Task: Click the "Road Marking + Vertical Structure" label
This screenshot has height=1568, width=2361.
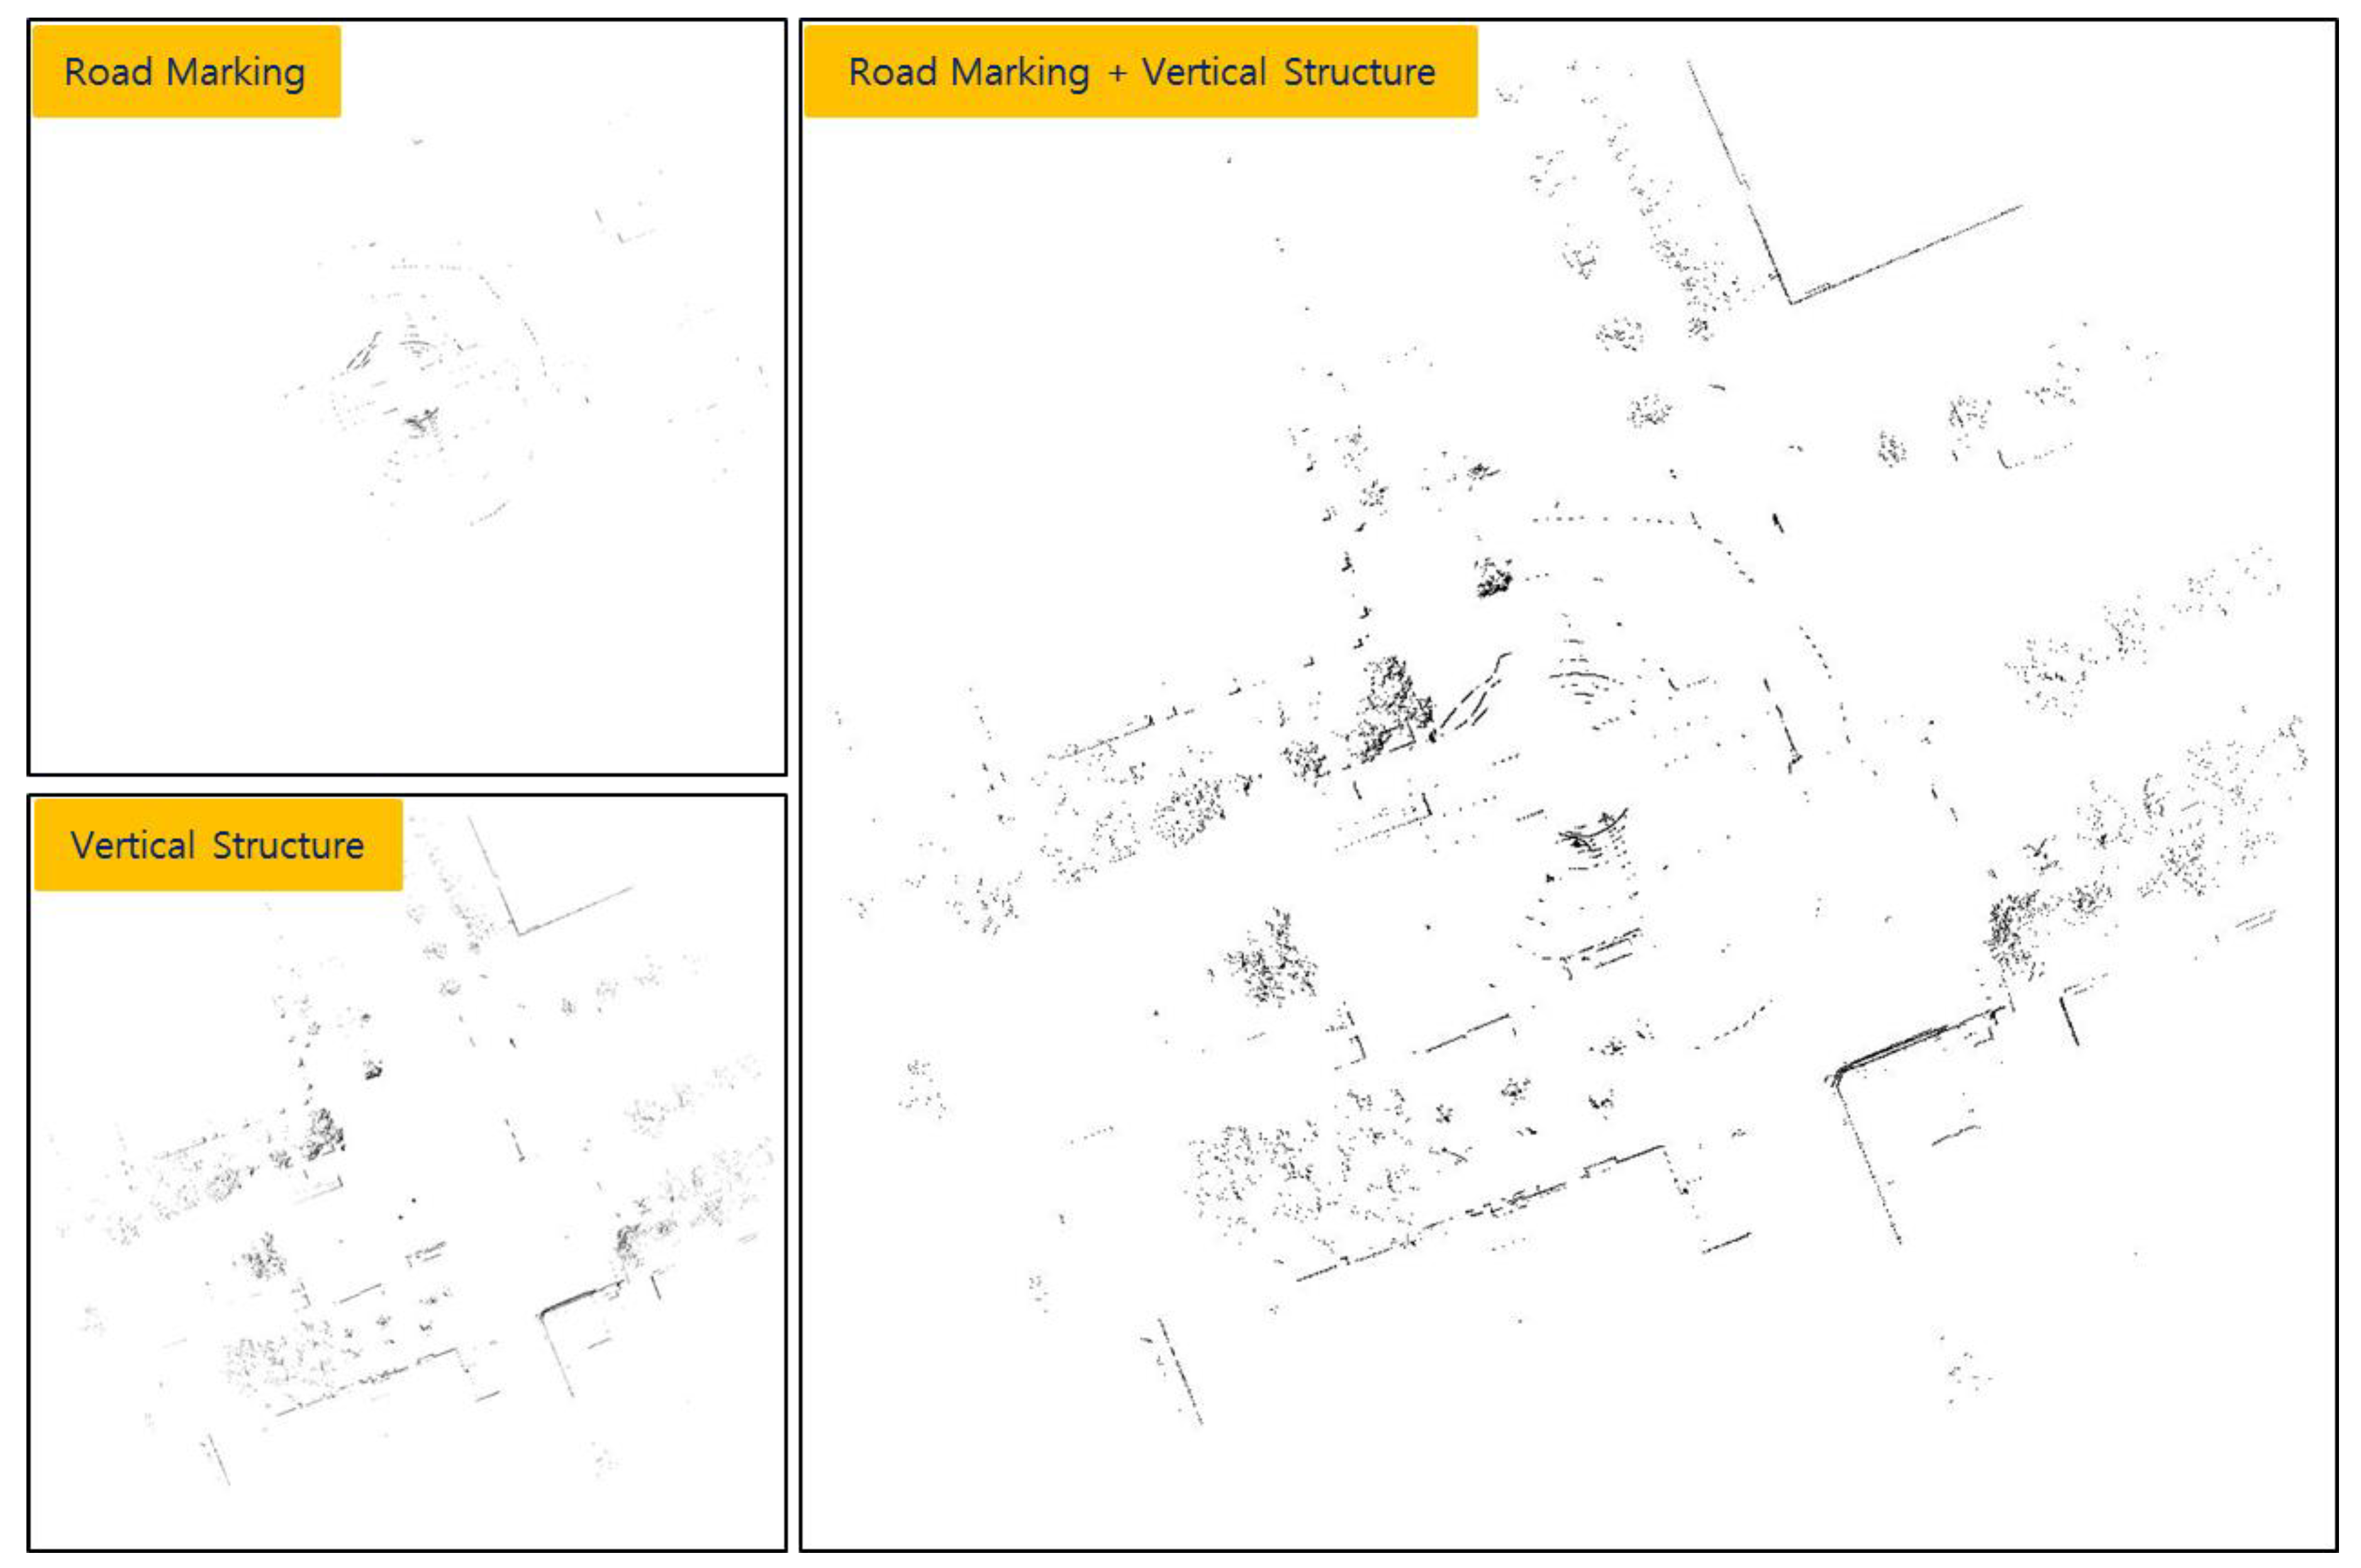Action: [x=1141, y=72]
